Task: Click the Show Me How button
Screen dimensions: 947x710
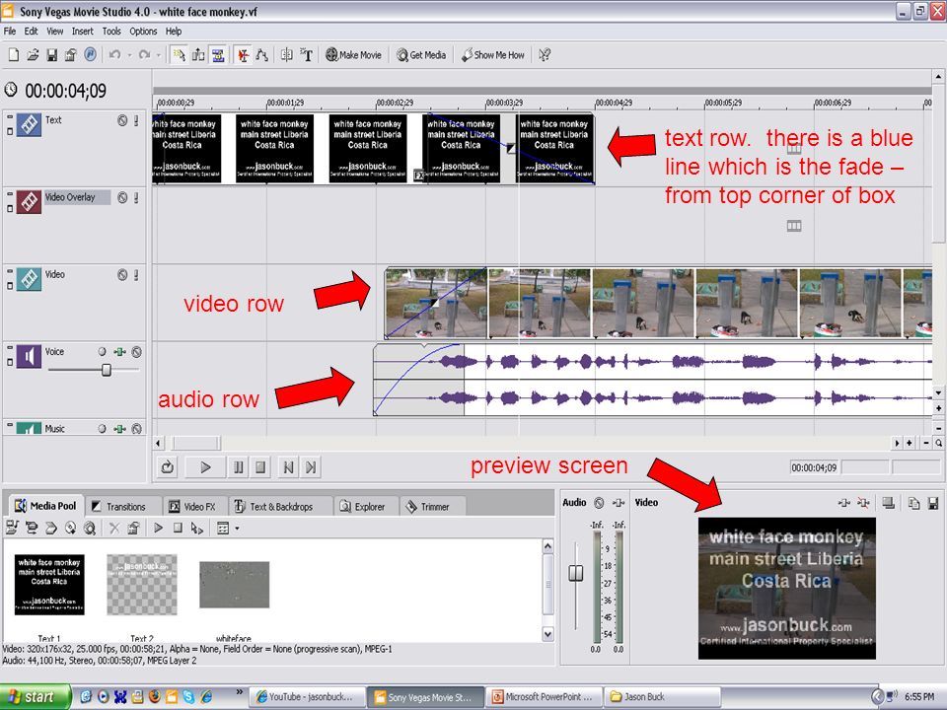Action: (493, 55)
